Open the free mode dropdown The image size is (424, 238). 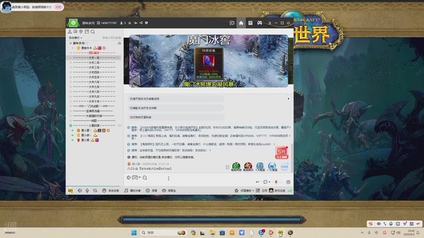(75, 38)
